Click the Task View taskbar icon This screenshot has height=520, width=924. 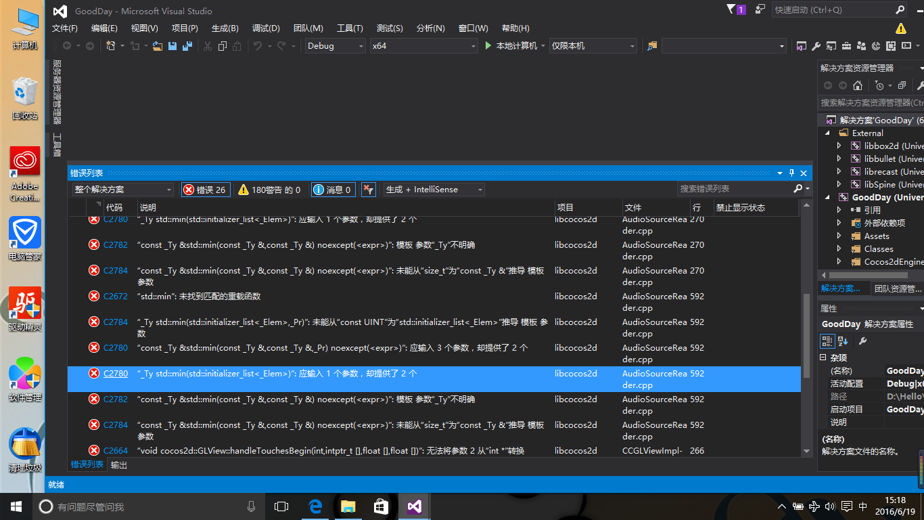281,506
